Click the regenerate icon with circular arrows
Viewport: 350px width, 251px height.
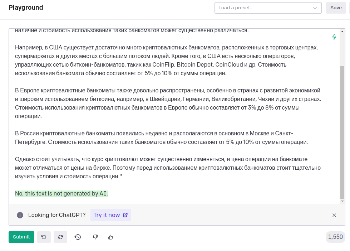[x=60, y=237]
